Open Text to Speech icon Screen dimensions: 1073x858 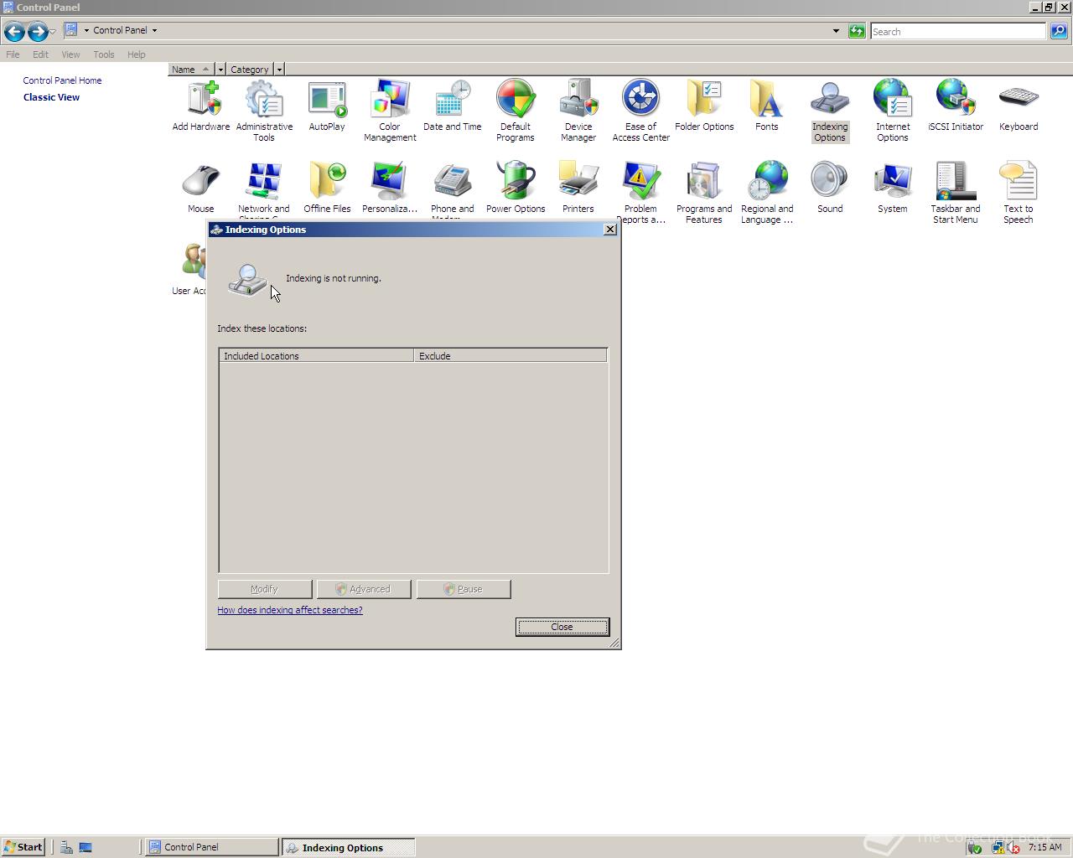(1019, 192)
